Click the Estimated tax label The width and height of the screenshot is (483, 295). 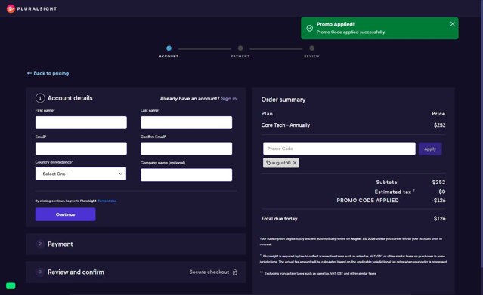point(393,192)
